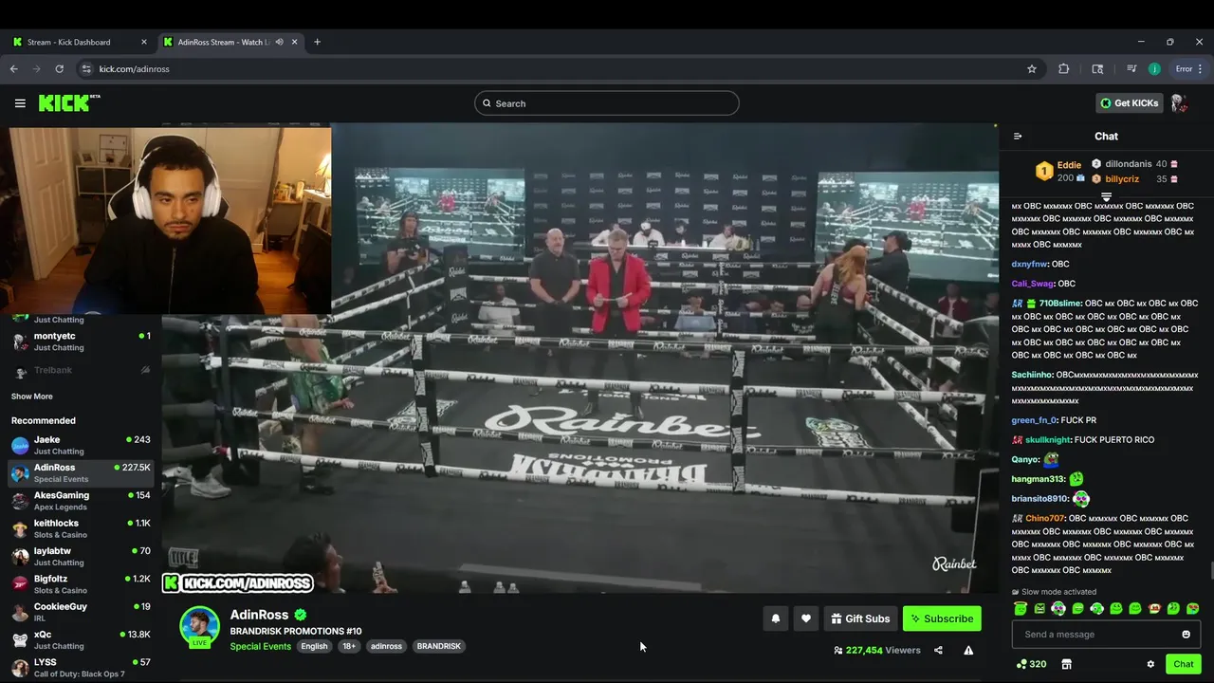Select xQc in Recommended channels
This screenshot has width=1214, height=683.
click(81, 639)
